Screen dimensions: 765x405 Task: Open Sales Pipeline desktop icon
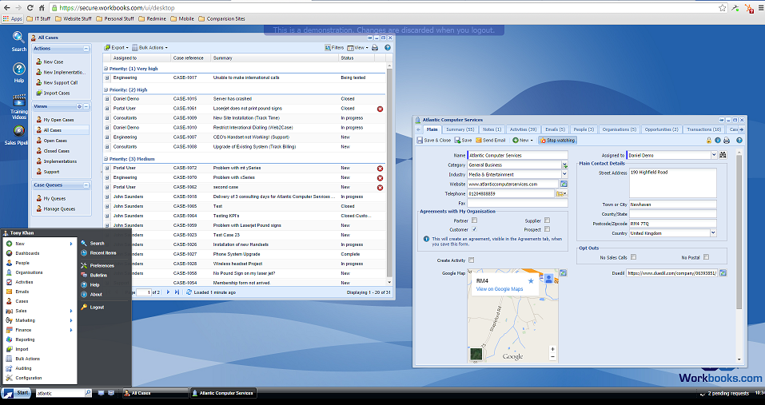click(x=18, y=136)
